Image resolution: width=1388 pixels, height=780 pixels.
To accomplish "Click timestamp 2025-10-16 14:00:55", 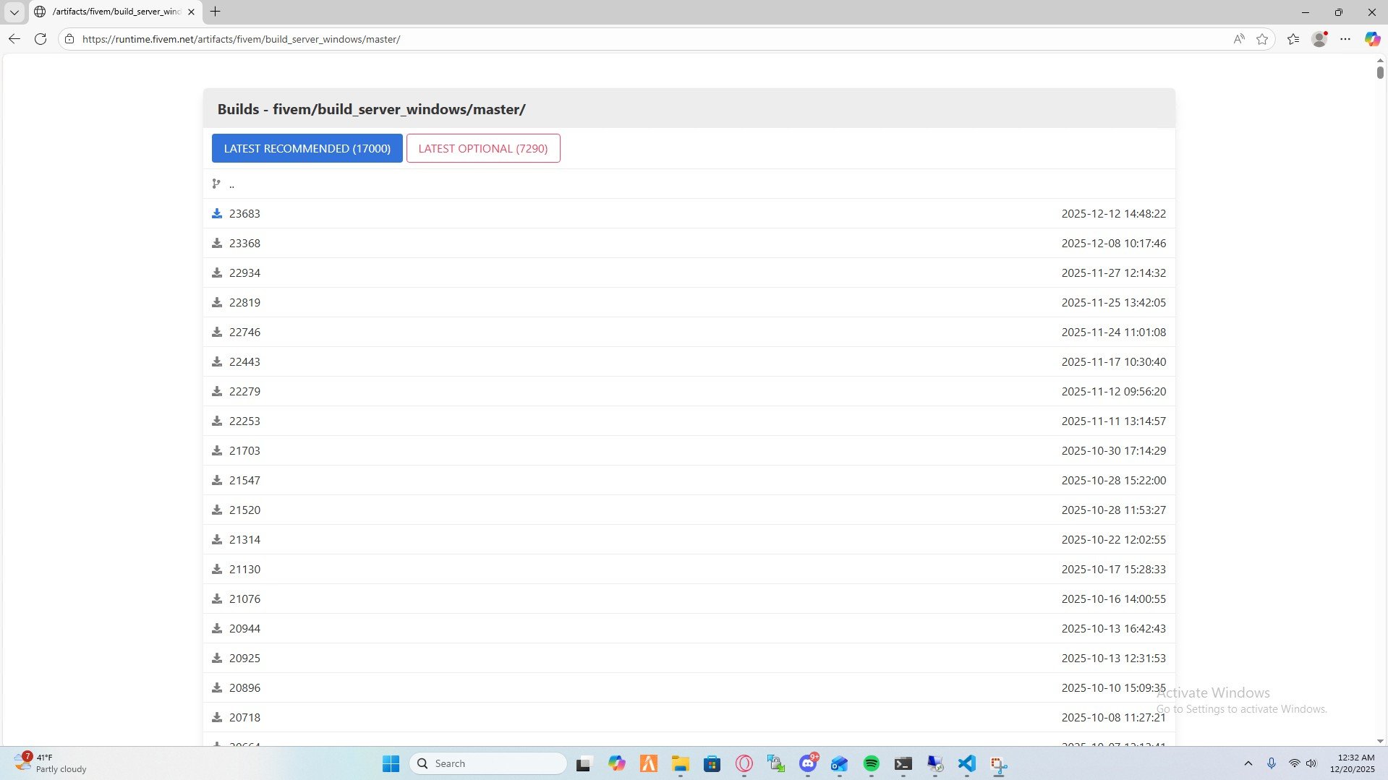I will click(1114, 599).
